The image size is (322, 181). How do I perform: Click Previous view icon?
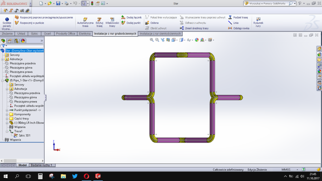click(163, 40)
